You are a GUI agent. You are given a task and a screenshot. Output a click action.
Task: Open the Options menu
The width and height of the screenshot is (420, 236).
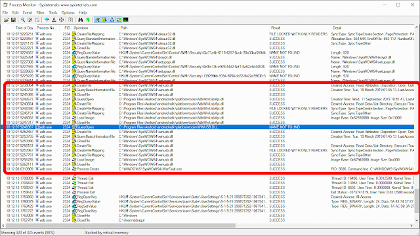[x=68, y=12]
